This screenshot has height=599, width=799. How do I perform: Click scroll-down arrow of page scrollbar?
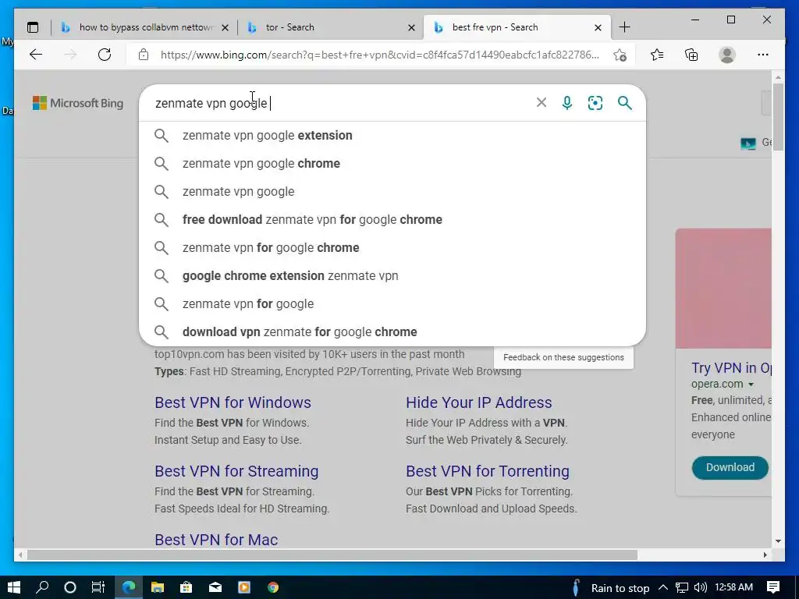(x=778, y=541)
